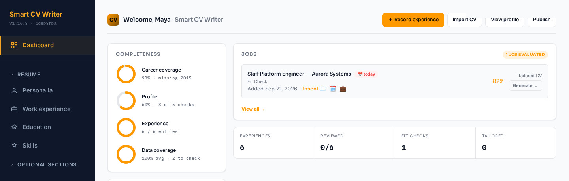This screenshot has height=181, width=569.
Task: Click the Career coverage progress ring
Action: [126, 74]
